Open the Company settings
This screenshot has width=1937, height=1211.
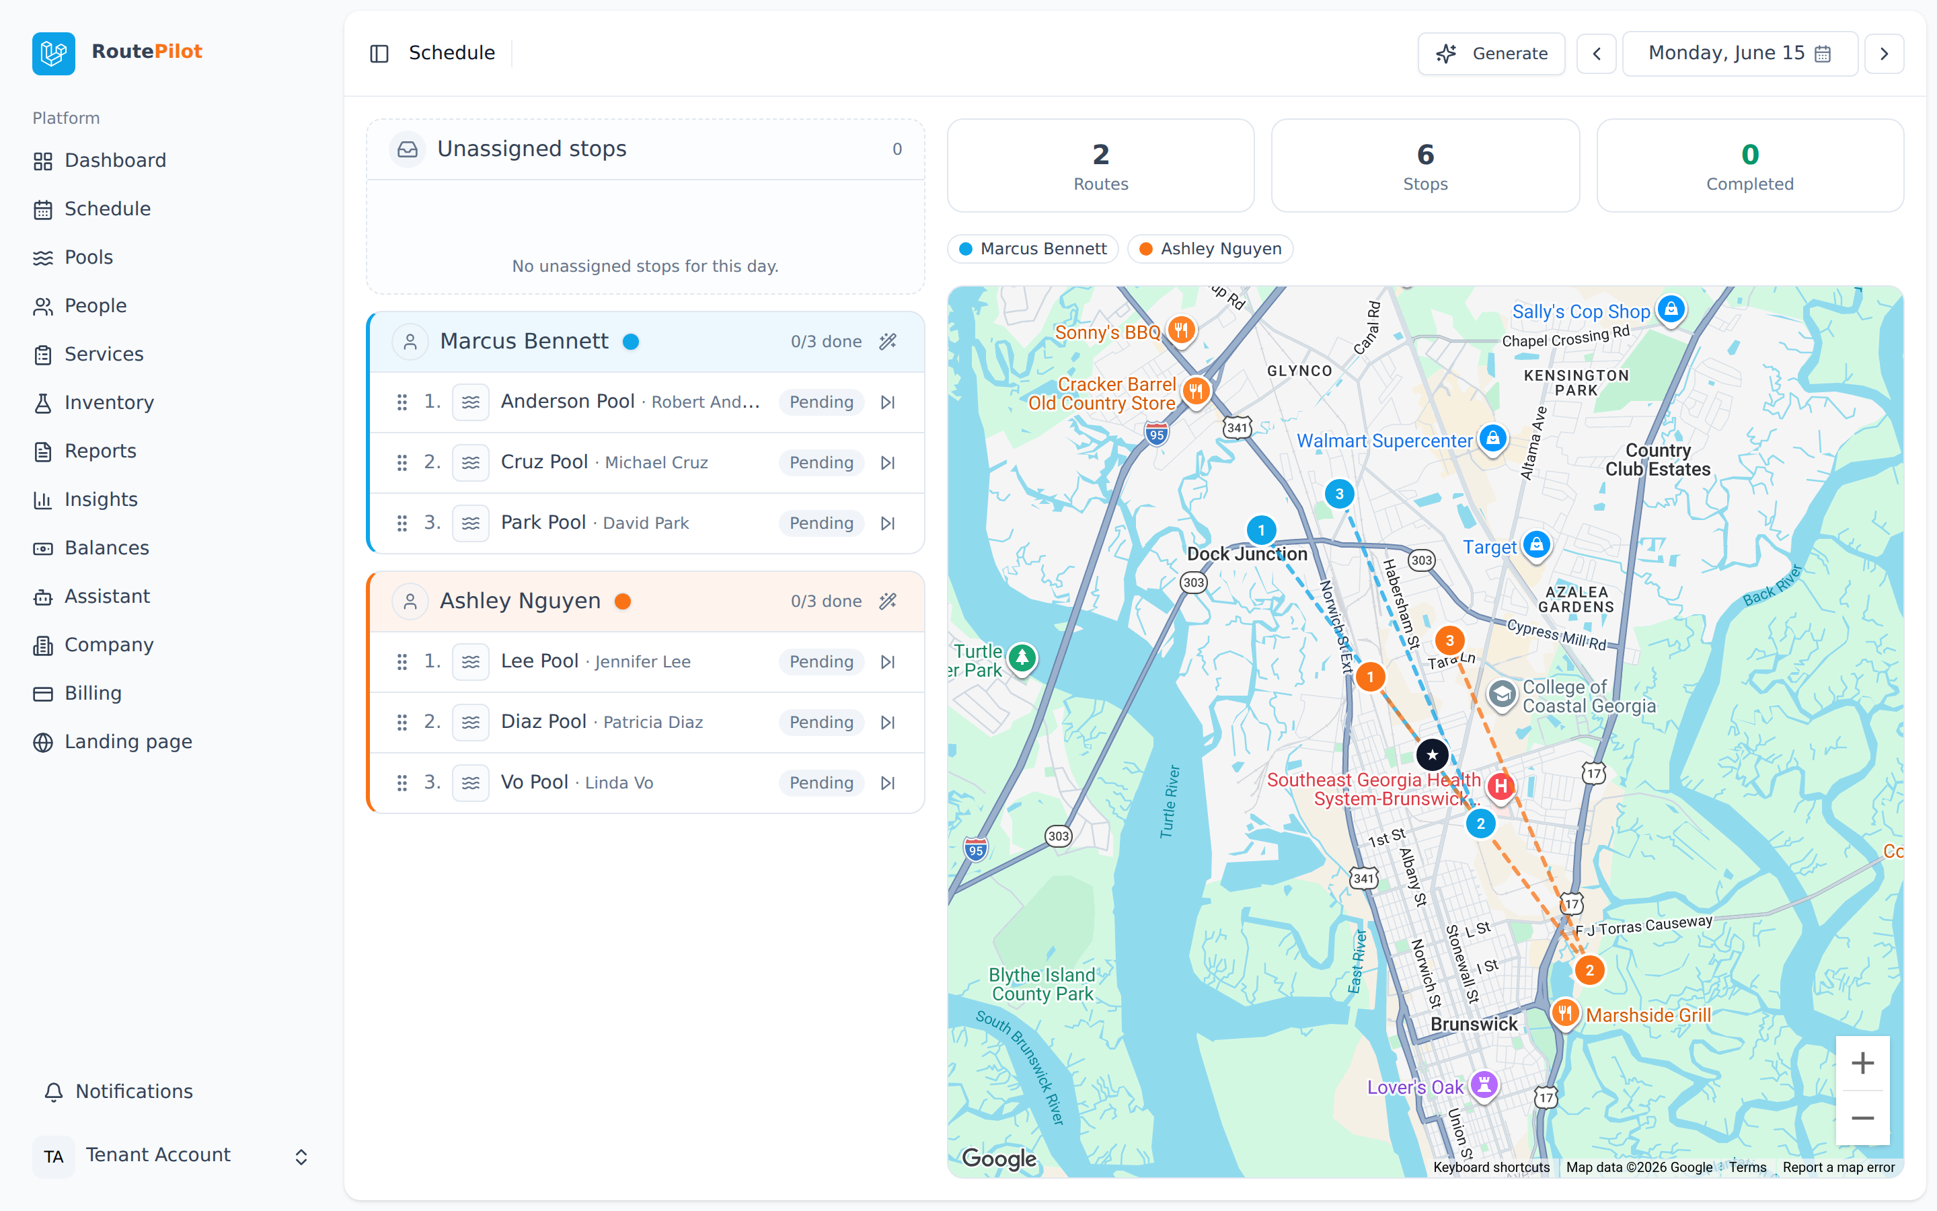click(x=109, y=645)
